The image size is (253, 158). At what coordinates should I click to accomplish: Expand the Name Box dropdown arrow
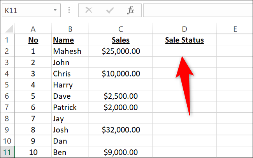pyautogui.click(x=55, y=10)
